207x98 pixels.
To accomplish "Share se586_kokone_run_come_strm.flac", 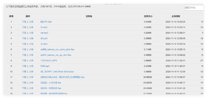I will (x=31, y=49).
